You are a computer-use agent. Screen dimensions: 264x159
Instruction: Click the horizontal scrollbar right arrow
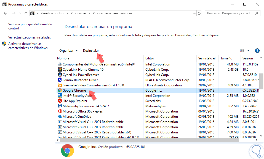(257, 140)
